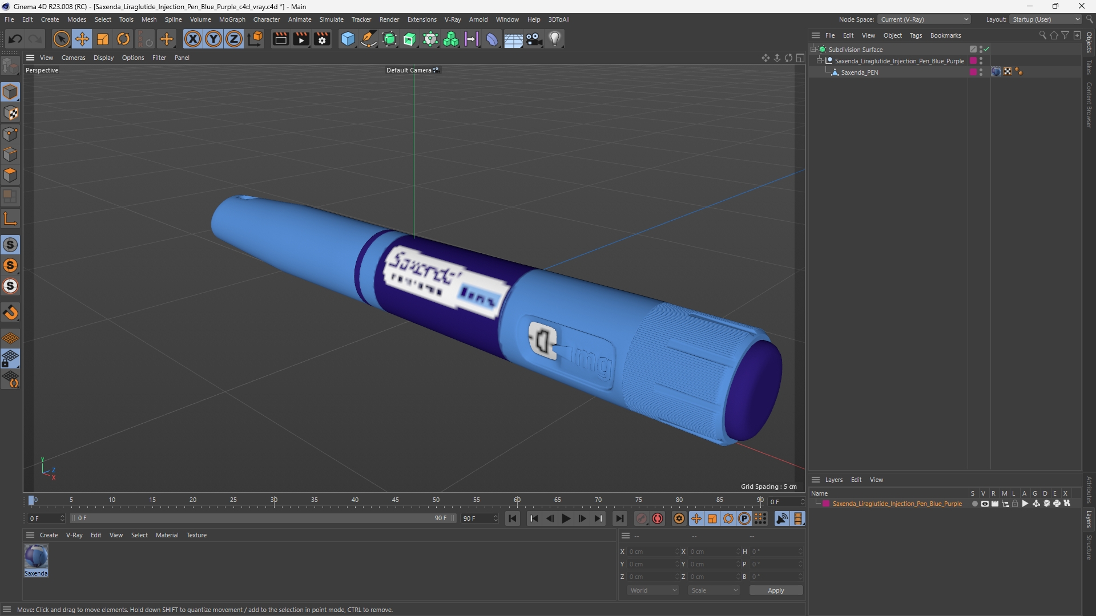
Task: Select the Rotate tool
Action: 123,39
